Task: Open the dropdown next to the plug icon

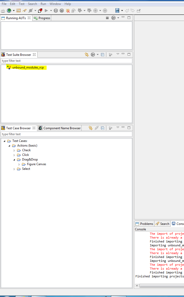Action: click(35, 11)
